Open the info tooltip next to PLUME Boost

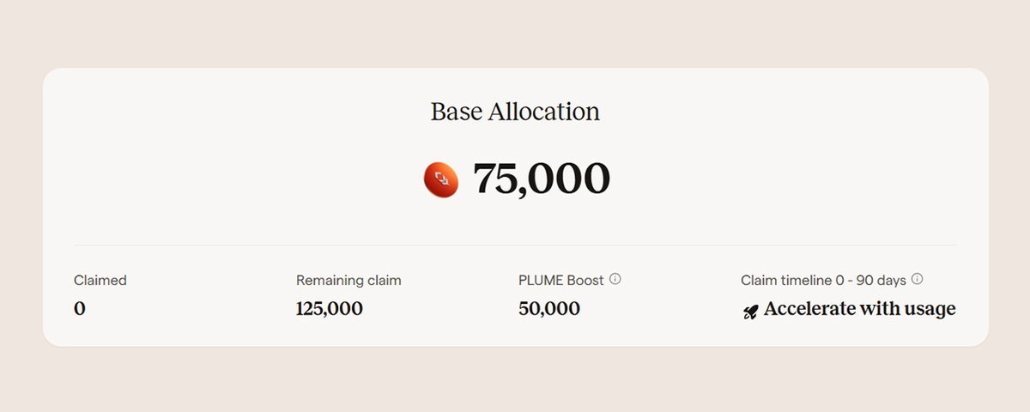615,279
